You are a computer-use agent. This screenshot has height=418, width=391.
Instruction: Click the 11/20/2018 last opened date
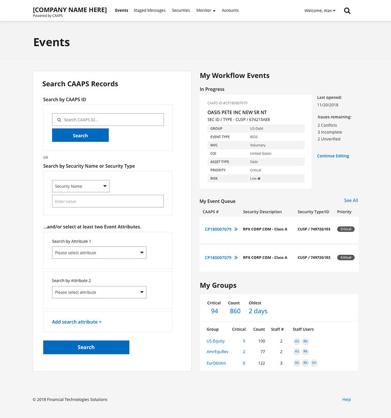click(x=328, y=105)
